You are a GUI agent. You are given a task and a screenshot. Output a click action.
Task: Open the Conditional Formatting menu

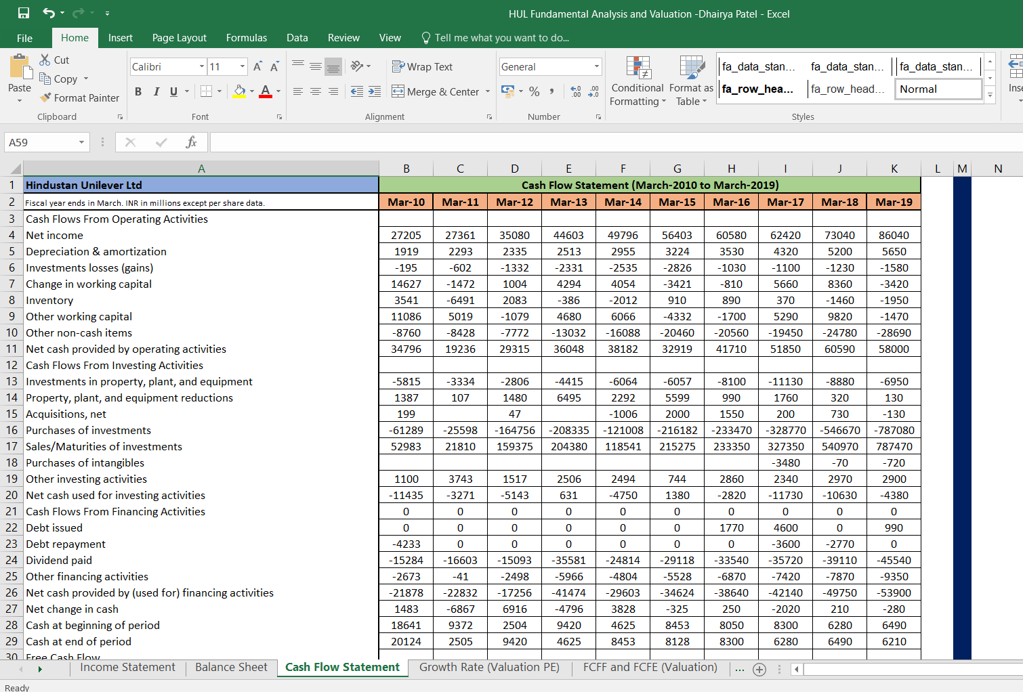(638, 81)
